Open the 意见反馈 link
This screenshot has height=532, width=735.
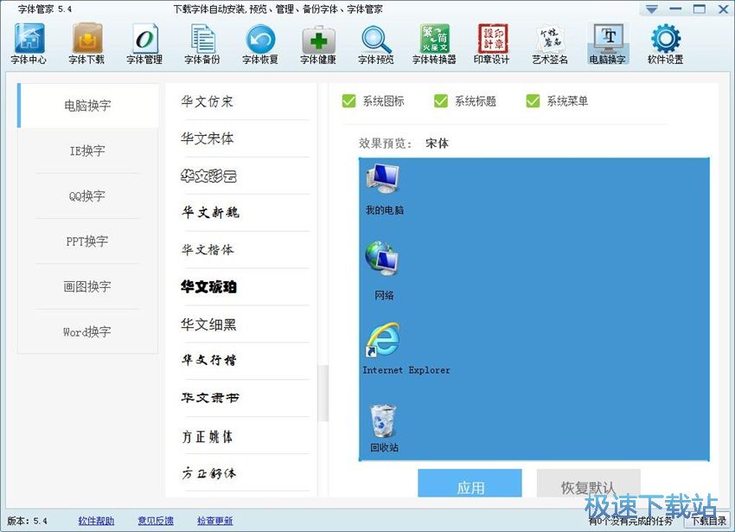point(156,521)
